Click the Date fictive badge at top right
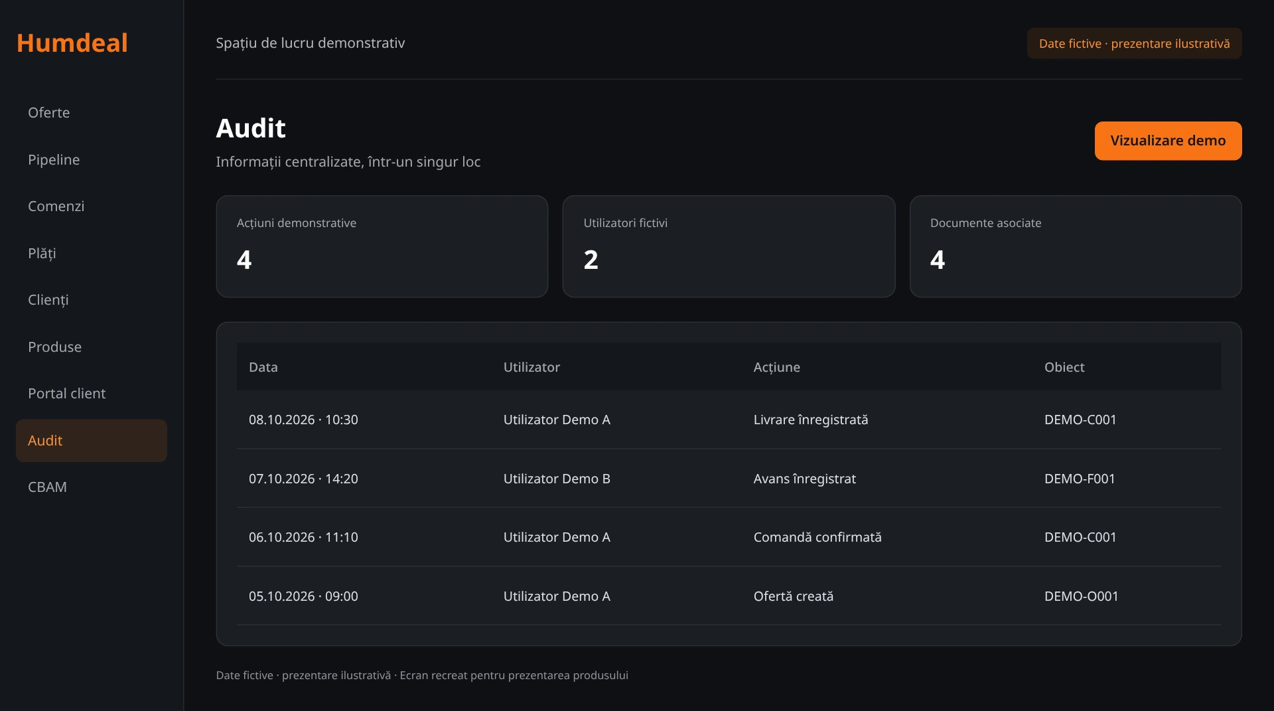Image resolution: width=1274 pixels, height=711 pixels. tap(1134, 44)
